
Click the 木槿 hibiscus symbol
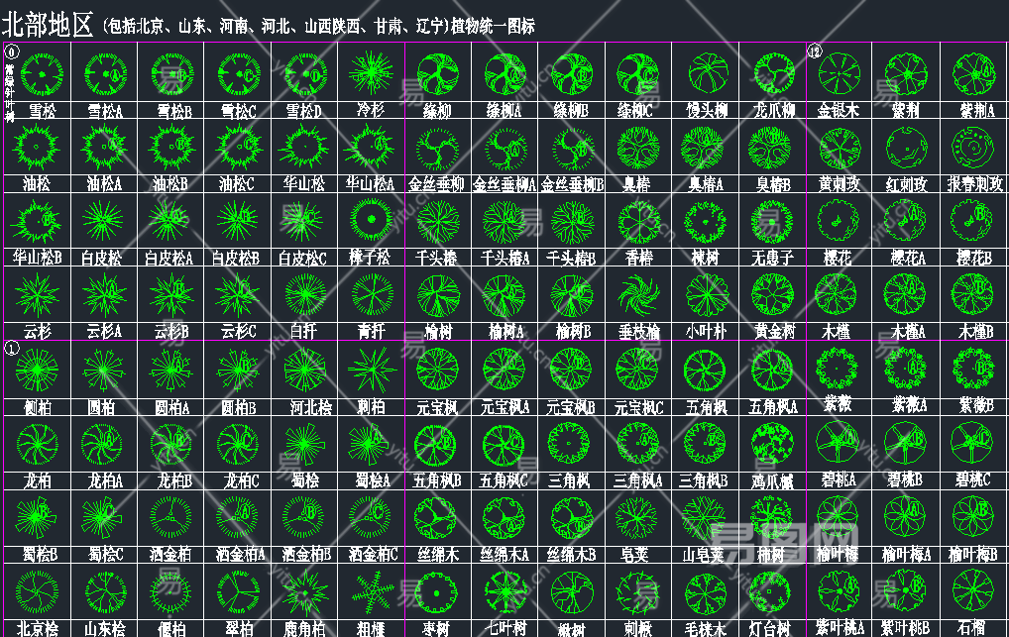(x=836, y=294)
